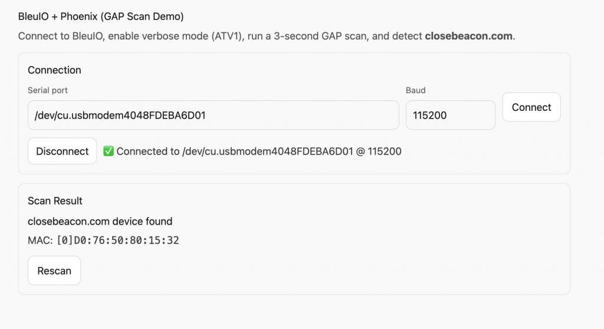Screen dimensions: 604x329
Task: Click the 'BleuIO + Phoenix (GAP Scan Demo)' title
Action: point(101,17)
